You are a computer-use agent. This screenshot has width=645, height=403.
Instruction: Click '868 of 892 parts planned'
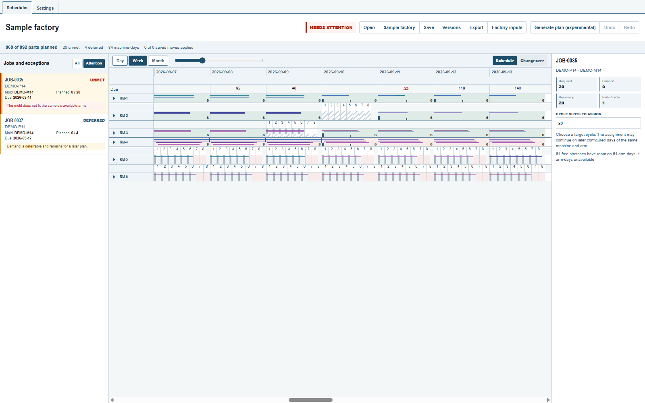coord(31,47)
